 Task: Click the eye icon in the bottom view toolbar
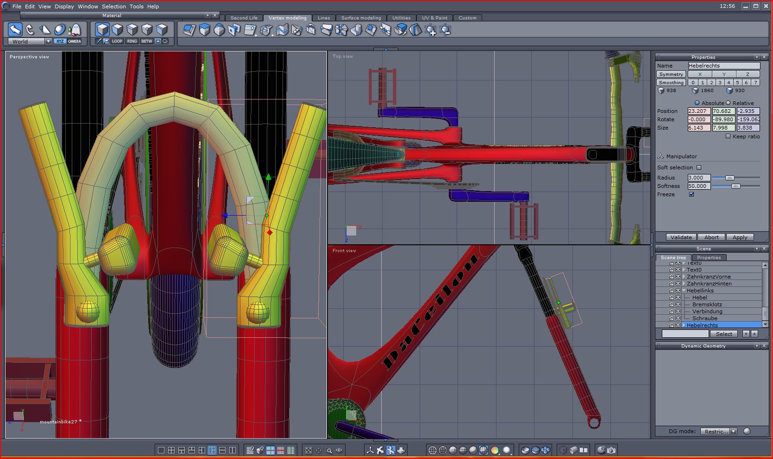tap(339, 450)
